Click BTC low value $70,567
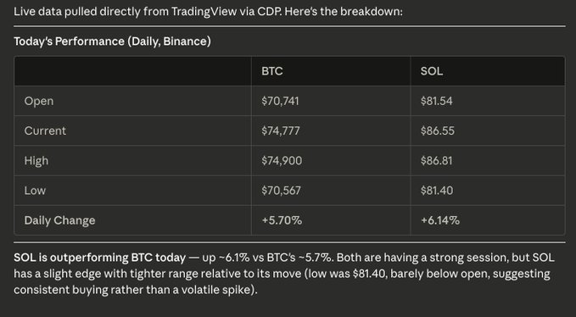The height and width of the screenshot is (317, 576). pyautogui.click(x=281, y=191)
